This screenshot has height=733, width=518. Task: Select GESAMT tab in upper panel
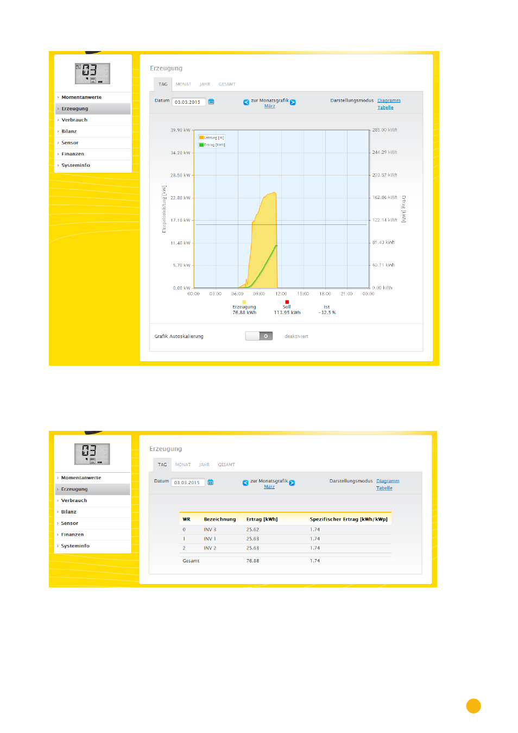pyautogui.click(x=227, y=84)
